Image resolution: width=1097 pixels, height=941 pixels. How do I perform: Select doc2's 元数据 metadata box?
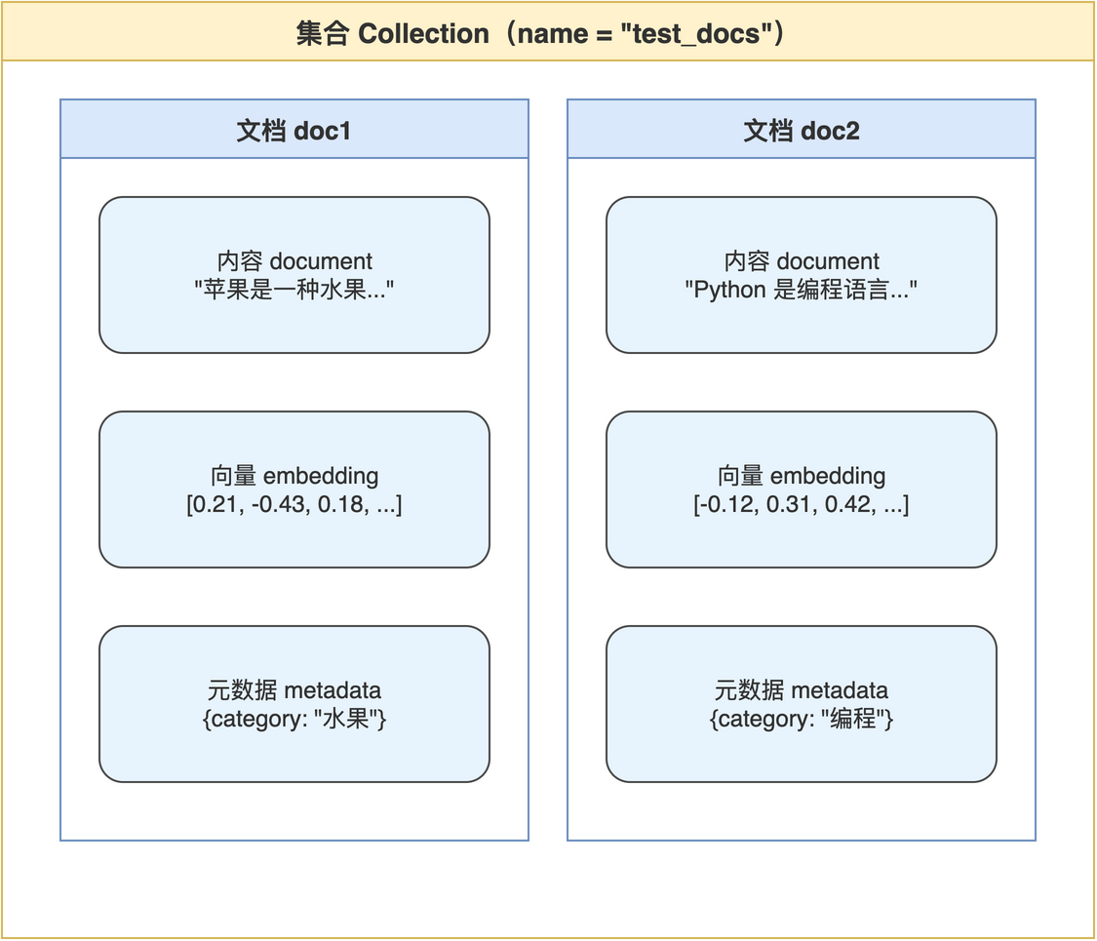click(x=802, y=704)
